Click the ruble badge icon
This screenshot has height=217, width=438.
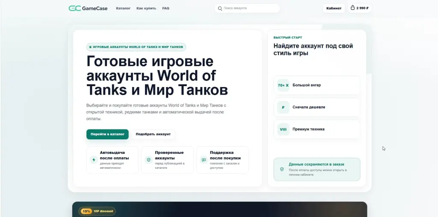(x=283, y=107)
